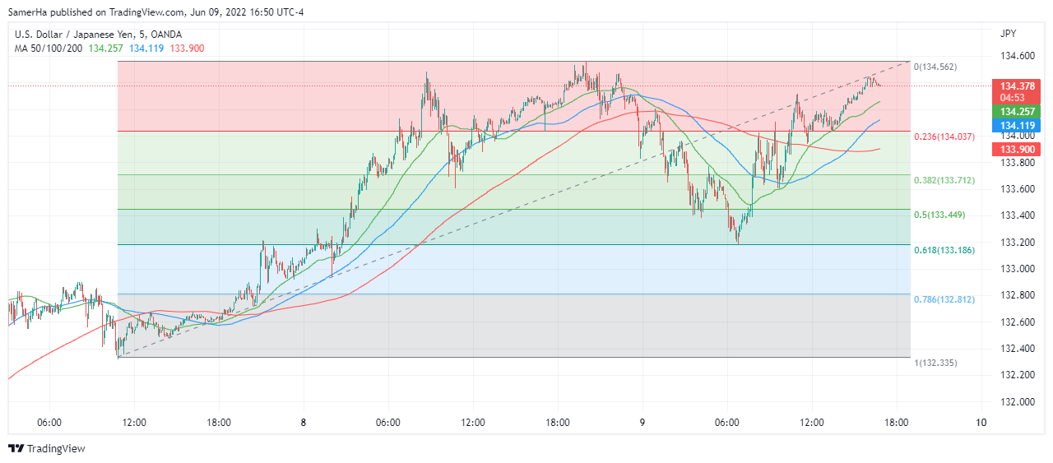Click the blue 134.119 price axis tag
The height and width of the screenshot is (463, 1053).
pyautogui.click(x=1018, y=125)
